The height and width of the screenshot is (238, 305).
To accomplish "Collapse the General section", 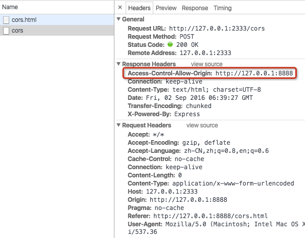I will click(x=119, y=19).
